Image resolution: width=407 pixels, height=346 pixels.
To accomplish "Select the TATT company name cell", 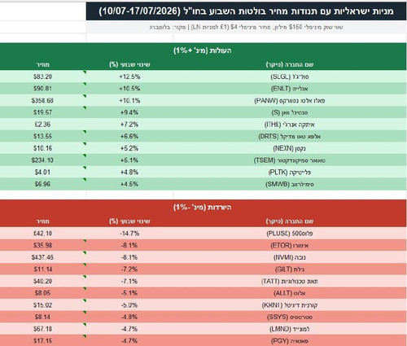I will (x=290, y=281).
